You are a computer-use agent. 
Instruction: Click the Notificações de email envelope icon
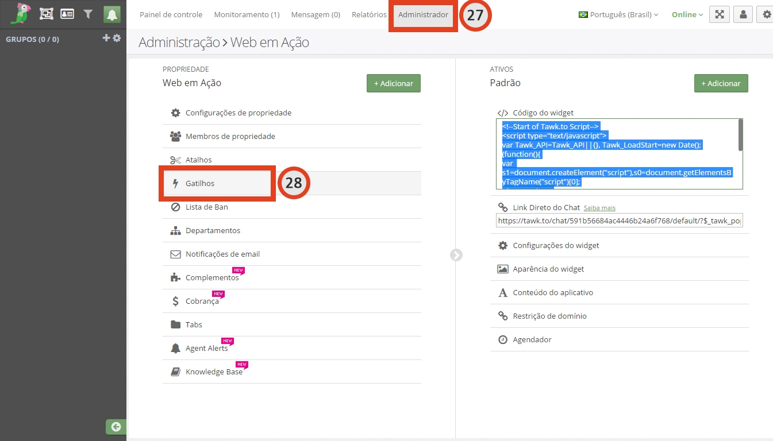(175, 254)
